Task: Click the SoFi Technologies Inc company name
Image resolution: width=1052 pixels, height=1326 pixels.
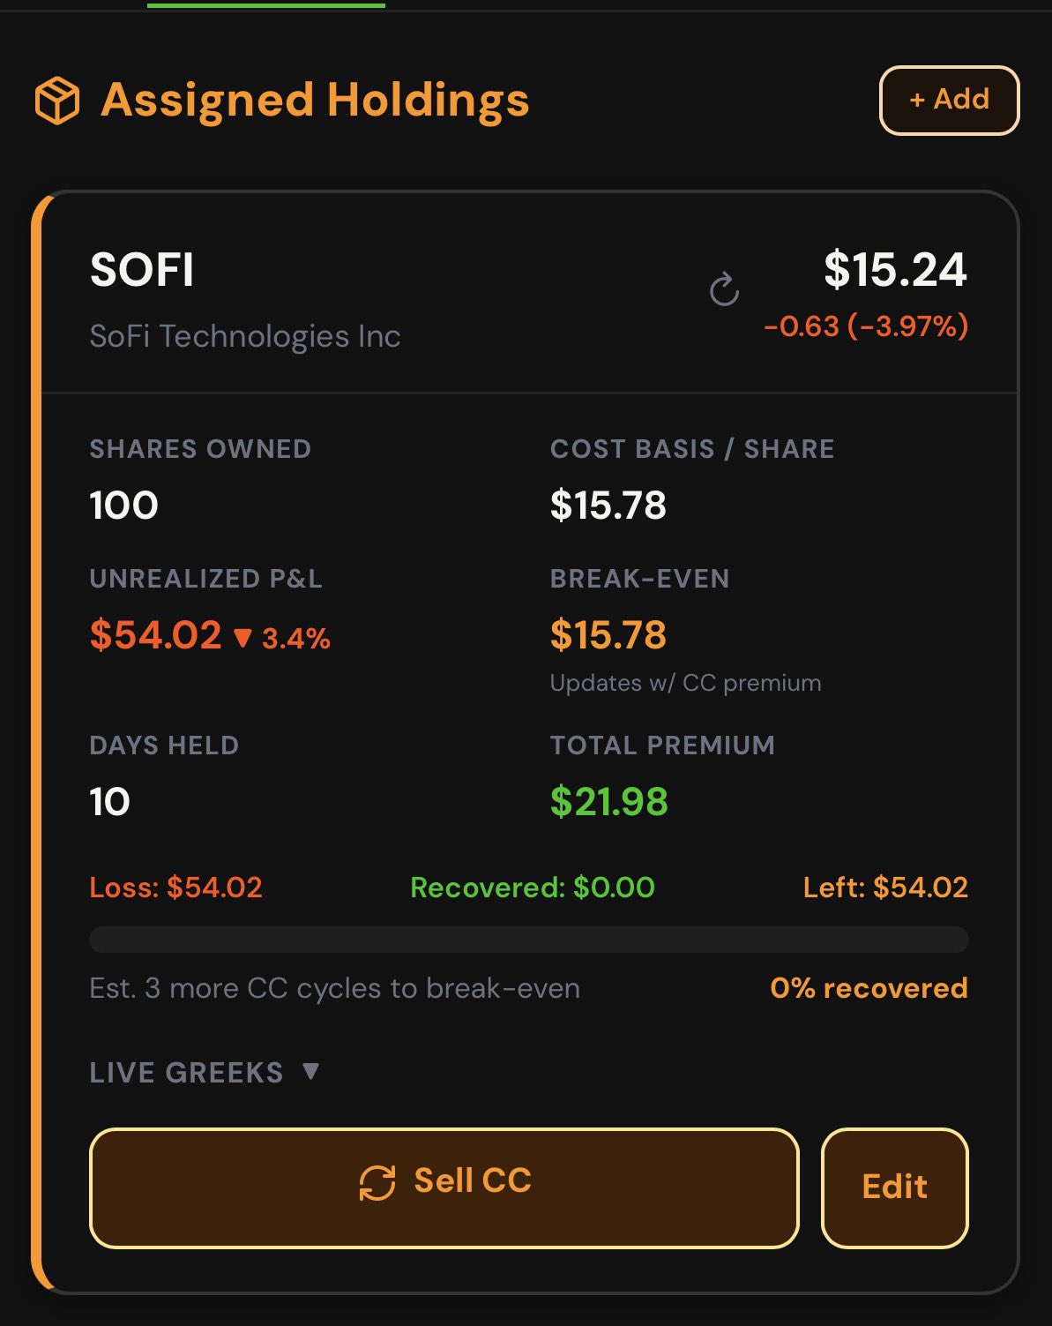Action: (x=245, y=336)
